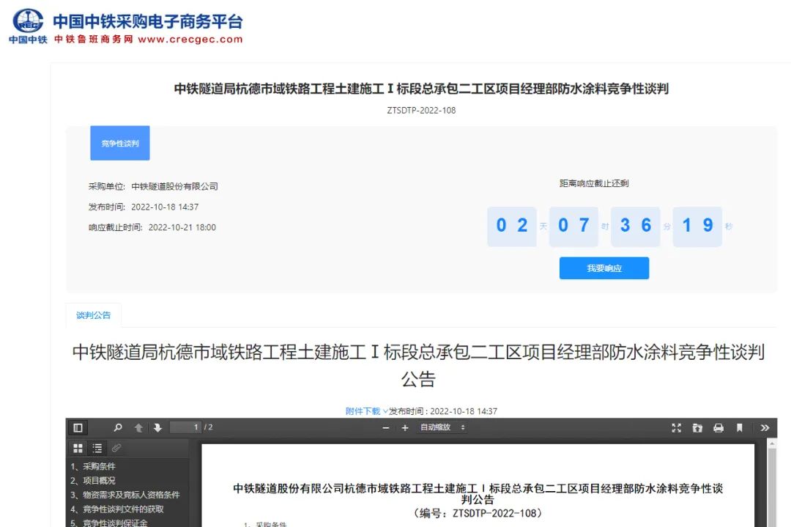
Task: Zoom out the PDF document
Action: pos(386,427)
